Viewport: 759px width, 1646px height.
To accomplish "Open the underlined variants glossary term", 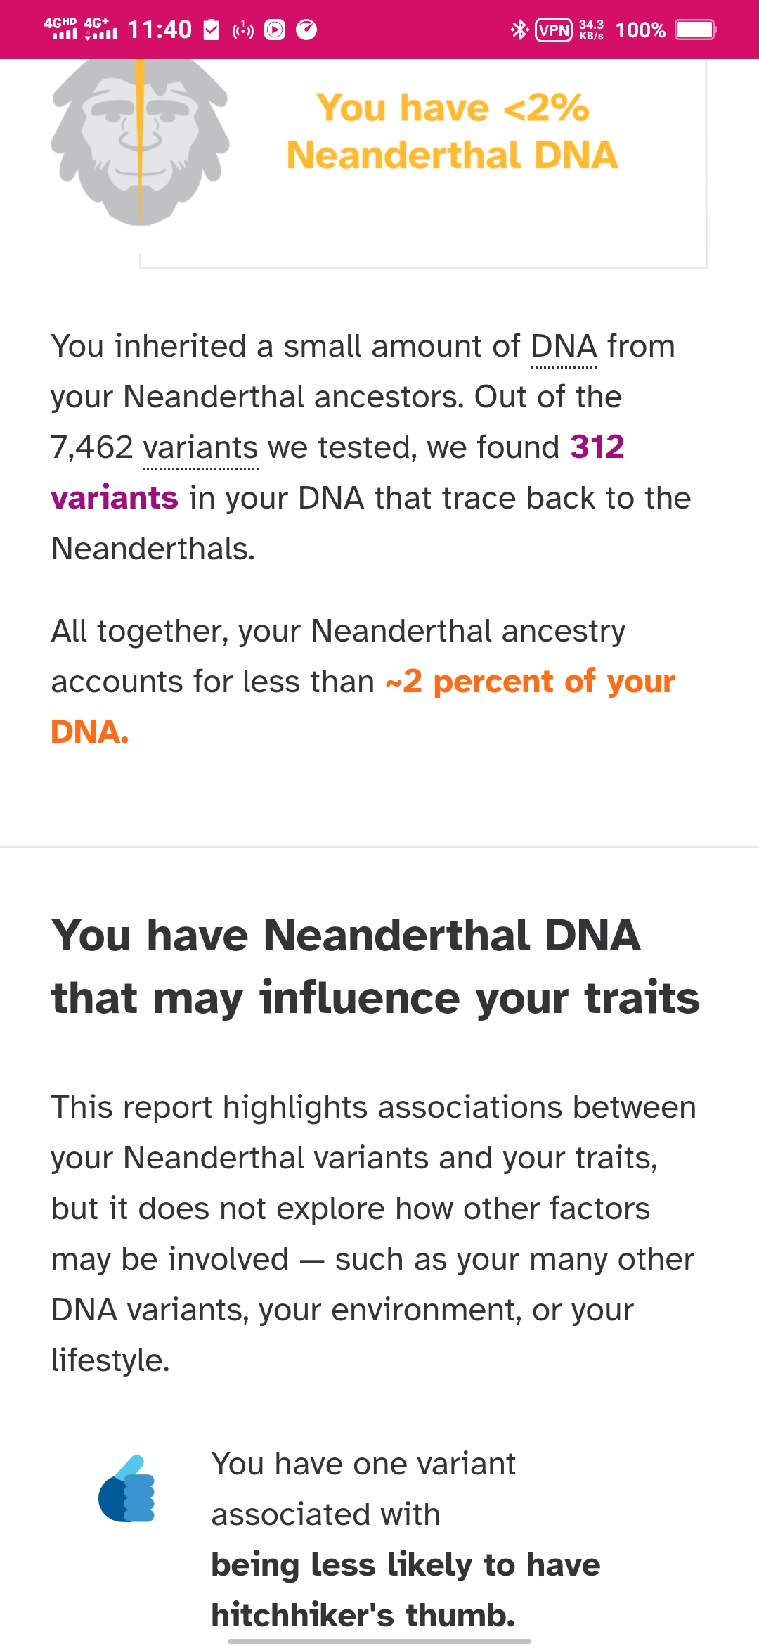I will (200, 448).
